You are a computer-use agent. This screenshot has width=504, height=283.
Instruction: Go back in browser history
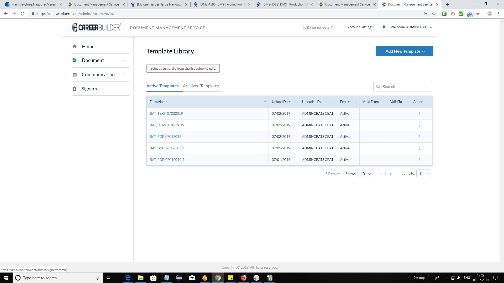click(x=6, y=14)
